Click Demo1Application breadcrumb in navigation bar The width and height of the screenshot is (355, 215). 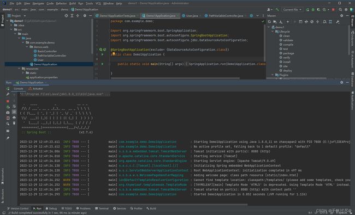click(x=85, y=10)
